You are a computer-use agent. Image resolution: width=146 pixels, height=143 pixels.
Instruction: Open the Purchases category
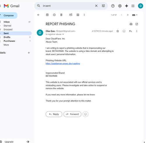15,41
